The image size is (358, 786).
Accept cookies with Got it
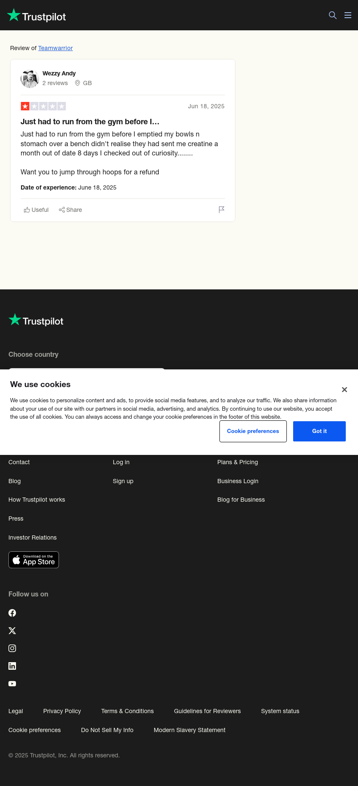pyautogui.click(x=319, y=431)
